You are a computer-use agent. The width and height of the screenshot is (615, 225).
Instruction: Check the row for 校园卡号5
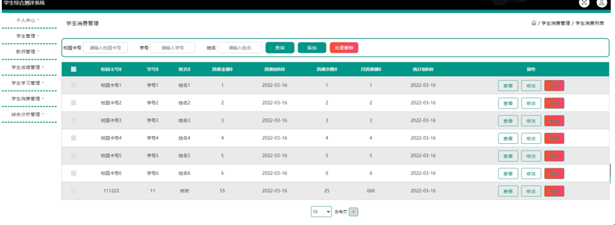click(73, 155)
